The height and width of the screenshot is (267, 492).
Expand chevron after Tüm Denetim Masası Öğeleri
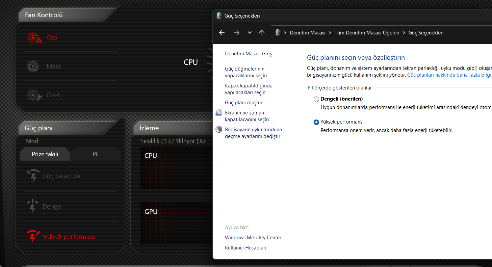coord(404,33)
